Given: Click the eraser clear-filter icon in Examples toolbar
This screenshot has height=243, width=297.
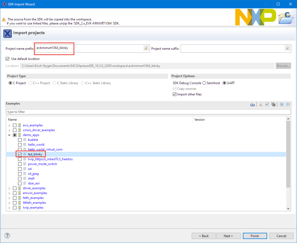Looking at the screenshot, I should point(261,105).
